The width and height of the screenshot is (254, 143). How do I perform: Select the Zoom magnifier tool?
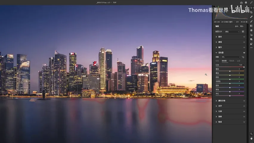tap(251, 134)
